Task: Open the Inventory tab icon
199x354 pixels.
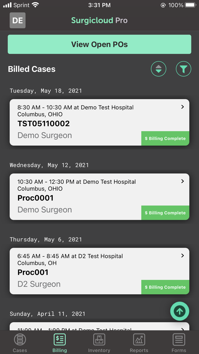Action: pos(99,339)
